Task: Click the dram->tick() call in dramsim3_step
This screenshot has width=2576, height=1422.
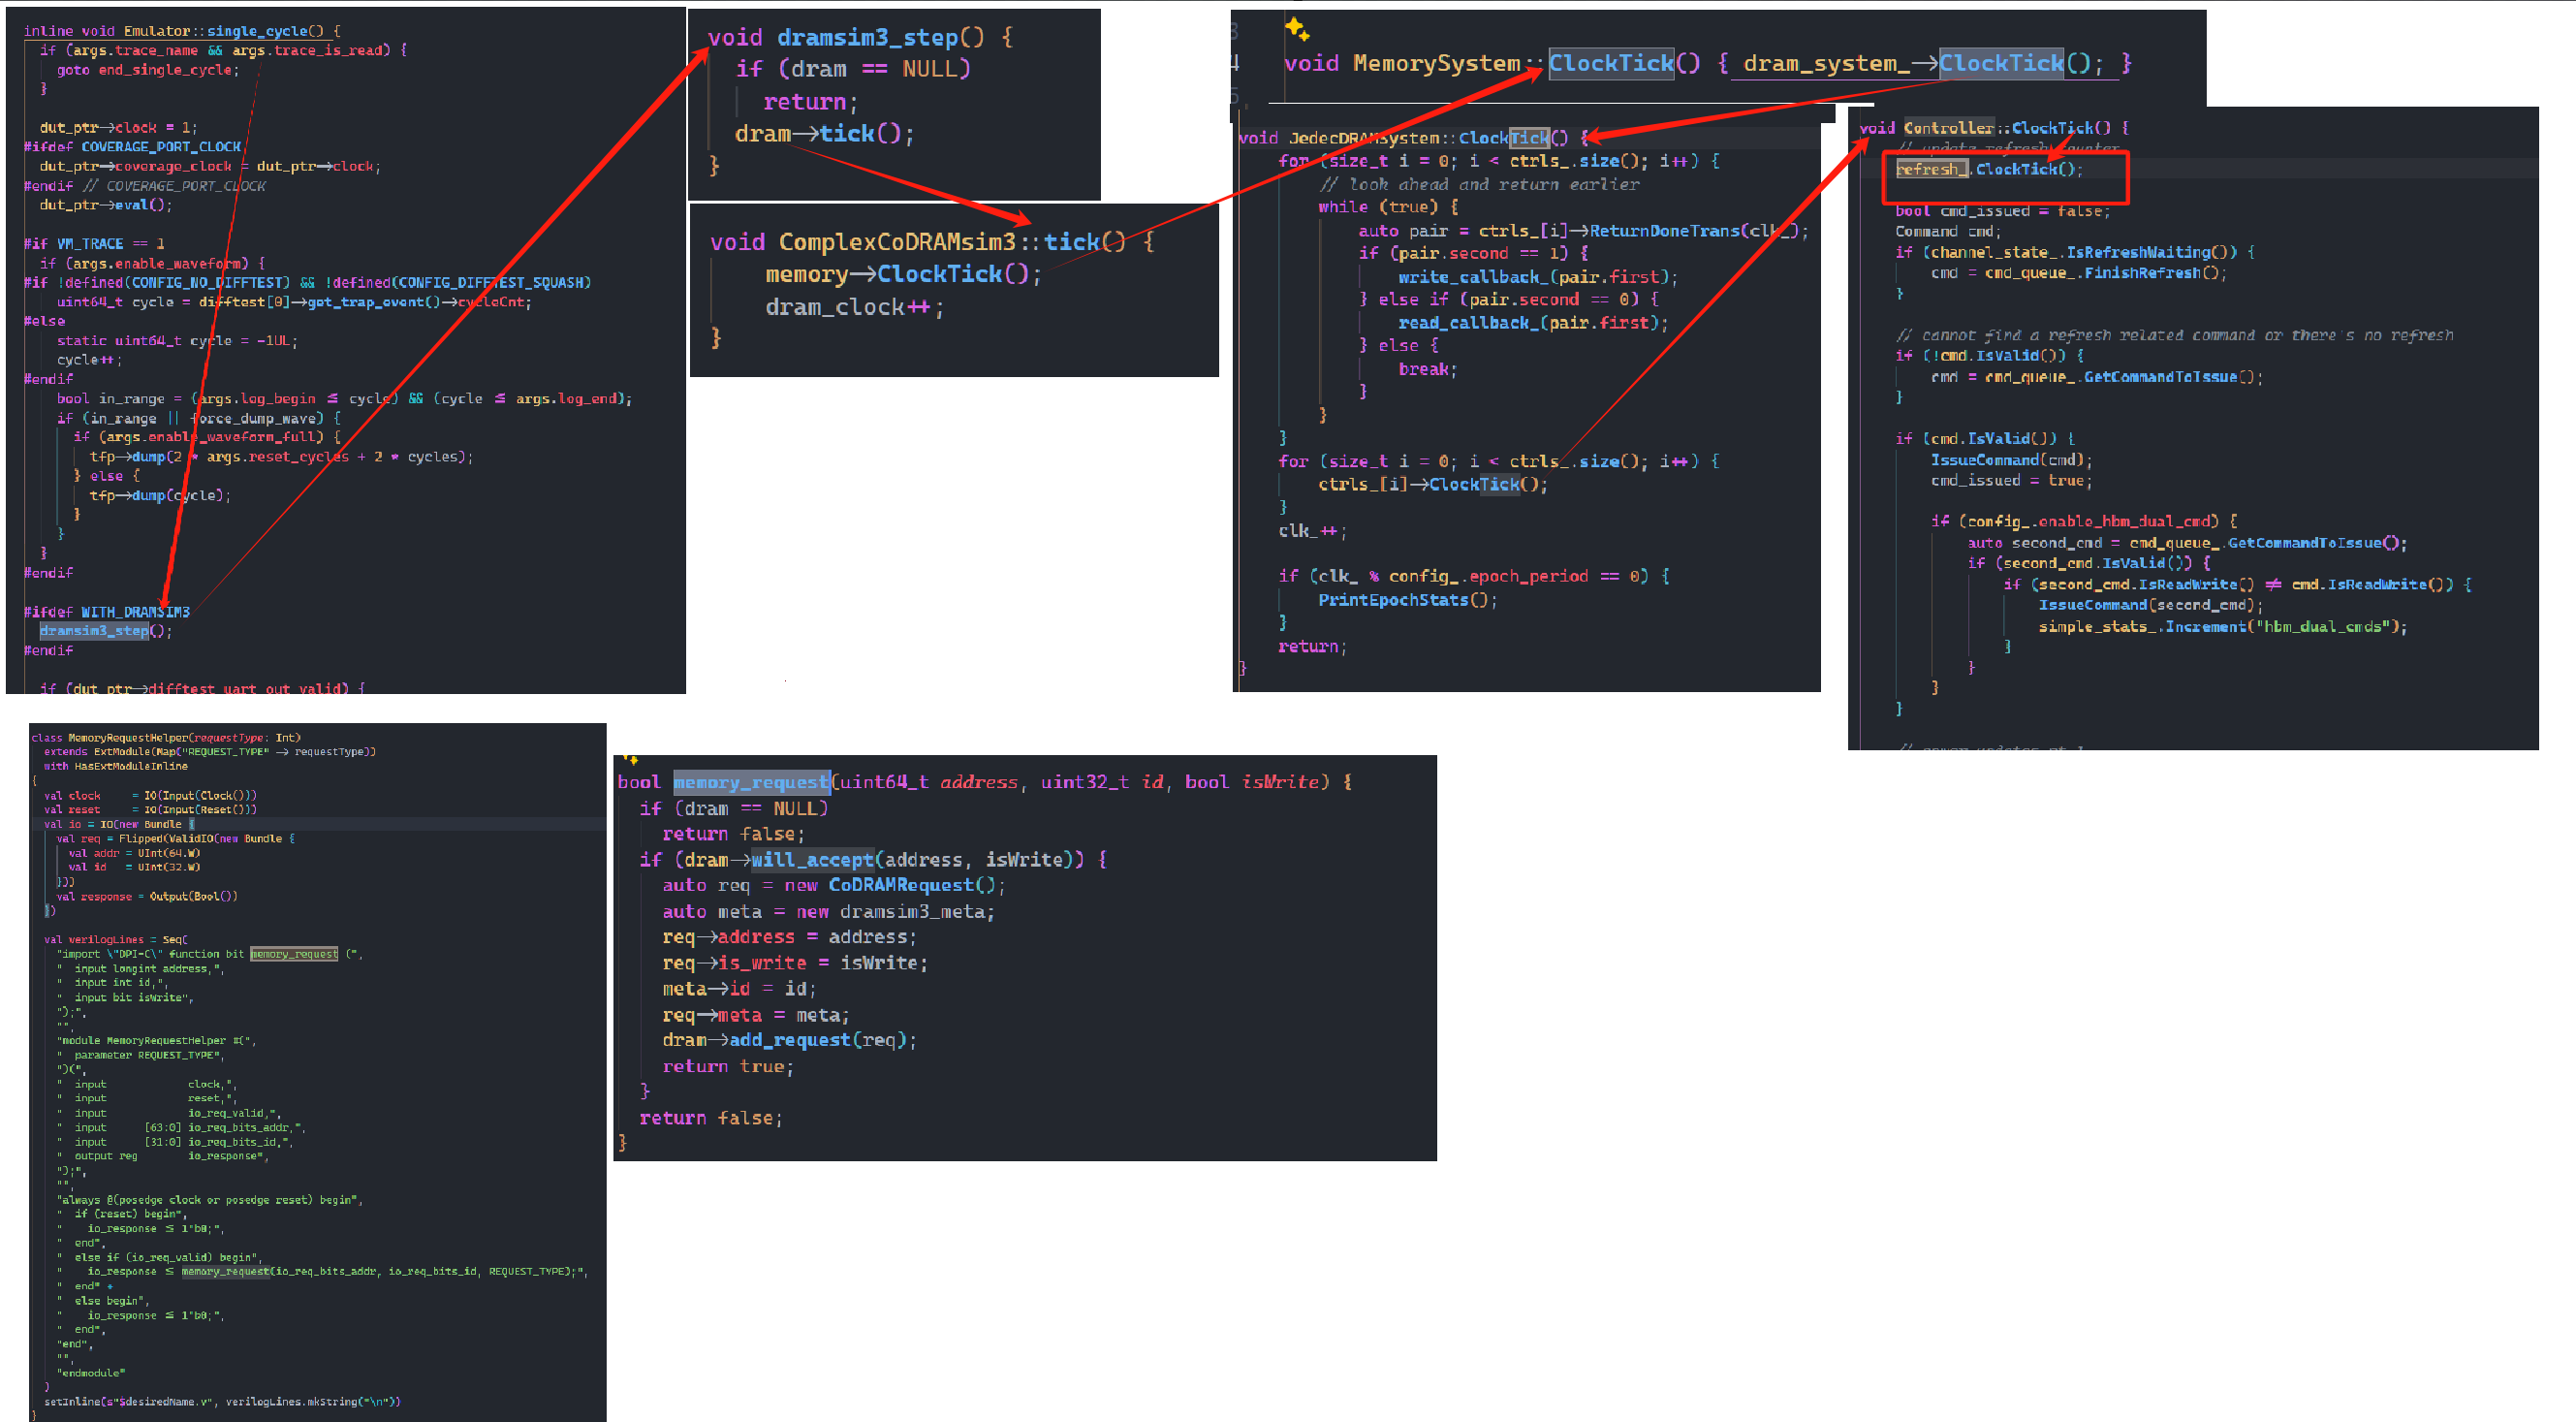Action: [824, 134]
